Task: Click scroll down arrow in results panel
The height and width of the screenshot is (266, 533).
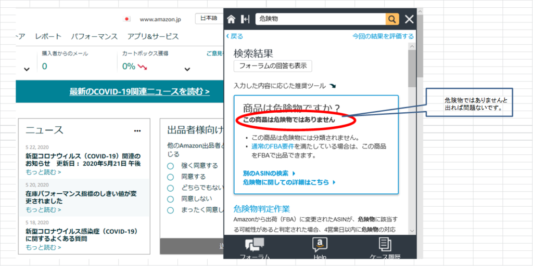Action: 412,231
